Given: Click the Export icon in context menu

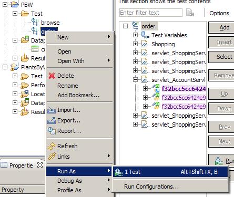Looking at the screenshot, I should 52,120.
